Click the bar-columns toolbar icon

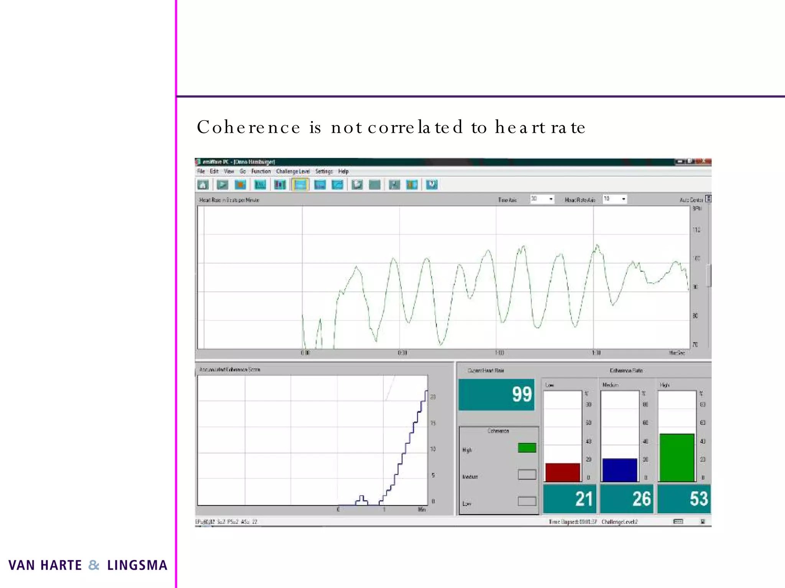click(x=280, y=185)
